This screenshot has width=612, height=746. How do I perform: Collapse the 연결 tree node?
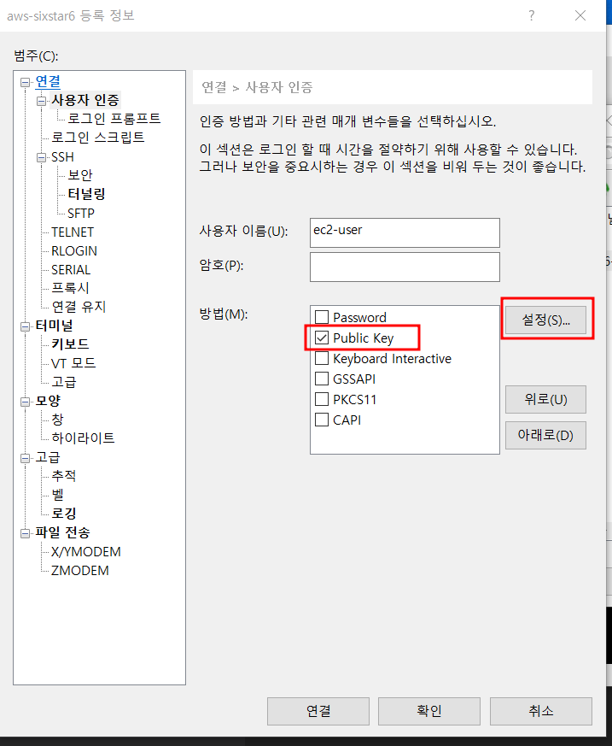pyautogui.click(x=26, y=82)
